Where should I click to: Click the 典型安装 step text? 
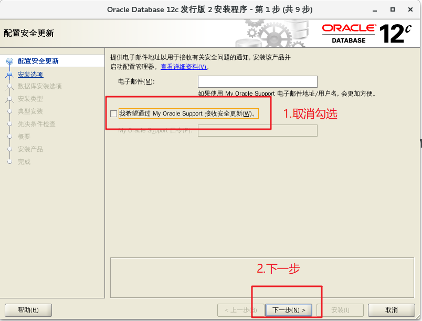coord(30,111)
